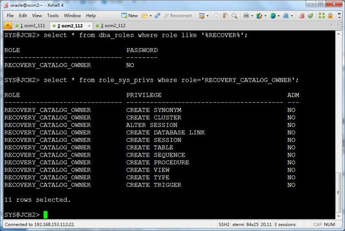
Task: Expand the Print dropdown arrow
Action: [252, 16]
